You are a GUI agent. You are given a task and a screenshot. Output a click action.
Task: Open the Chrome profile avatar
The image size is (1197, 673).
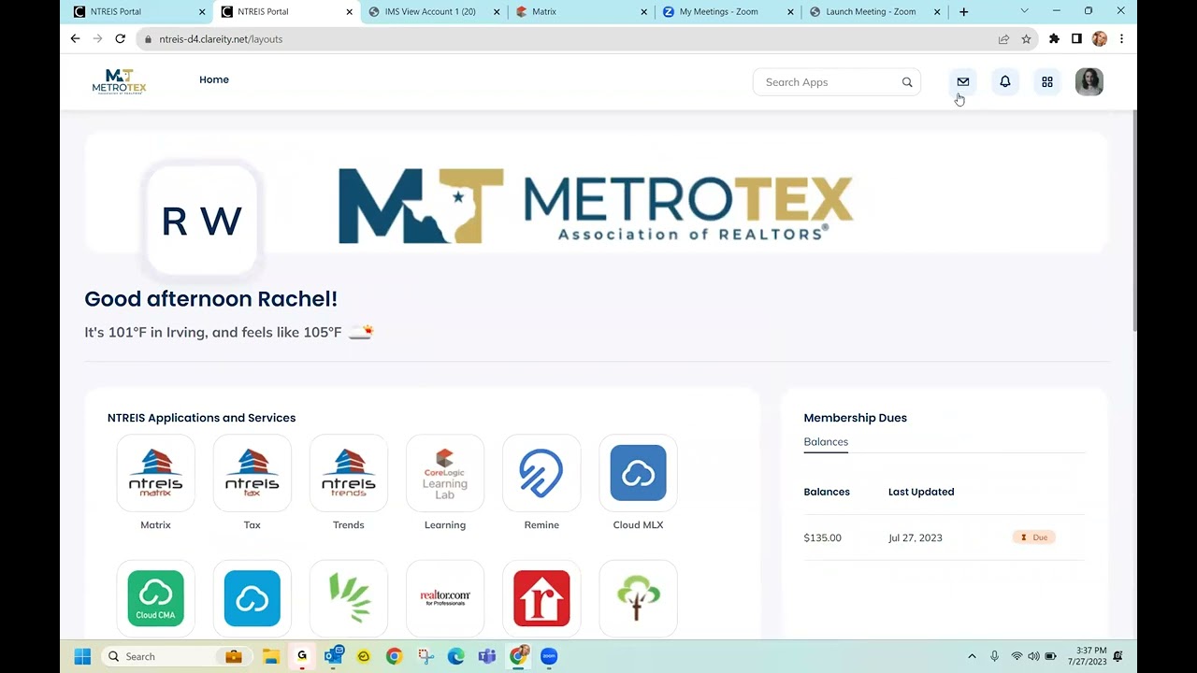pos(1100,39)
